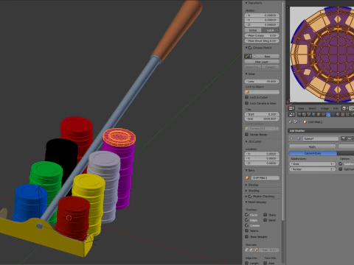Click the cube icon beside the CHIP PINK1 name
Viewport: 354px width, 265px height.
[248, 177]
